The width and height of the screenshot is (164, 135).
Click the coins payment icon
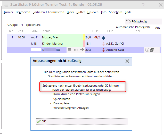click(x=152, y=50)
